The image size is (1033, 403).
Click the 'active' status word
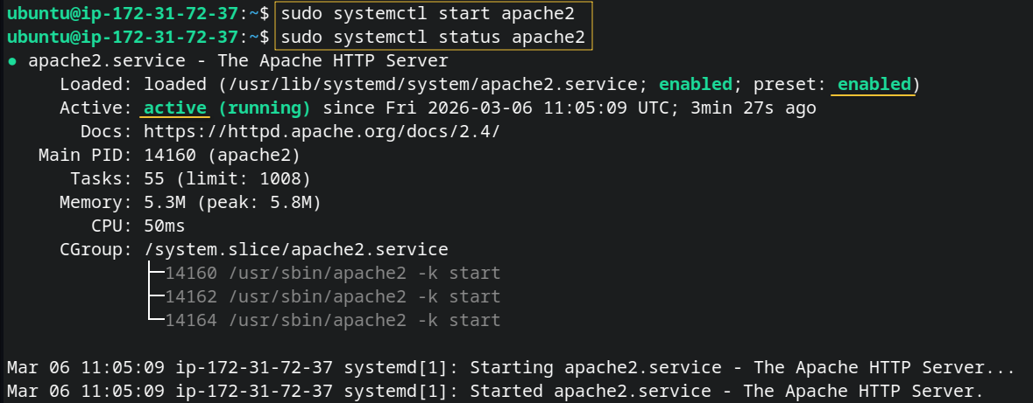(175, 108)
